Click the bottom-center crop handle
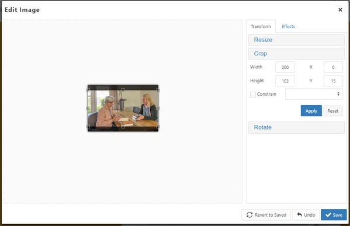This screenshot has width=350, height=226. click(x=123, y=127)
